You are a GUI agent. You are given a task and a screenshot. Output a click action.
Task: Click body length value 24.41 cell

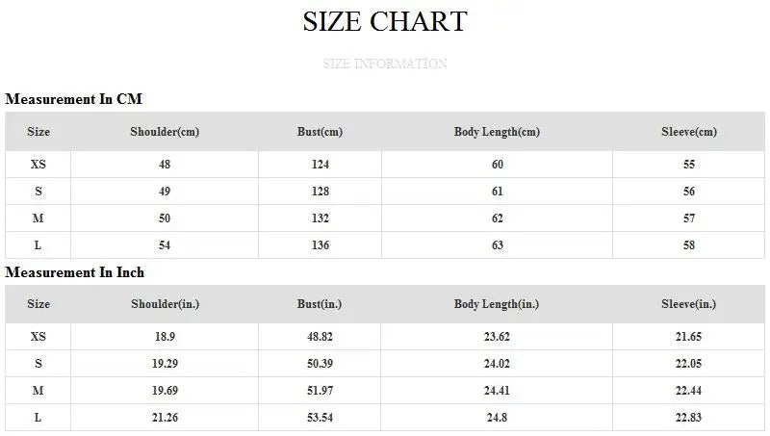point(497,391)
